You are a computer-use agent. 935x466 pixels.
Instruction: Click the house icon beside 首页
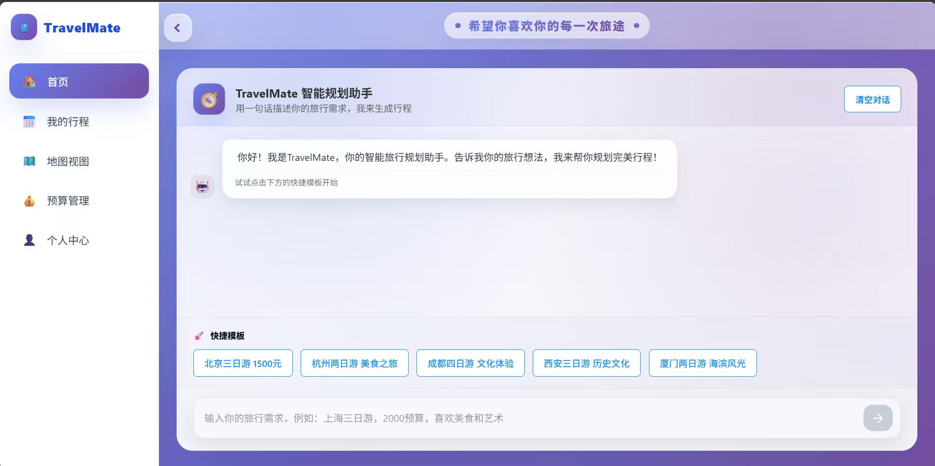coord(30,81)
